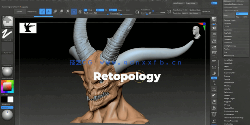Click the Live Boolean button

[32, 12]
